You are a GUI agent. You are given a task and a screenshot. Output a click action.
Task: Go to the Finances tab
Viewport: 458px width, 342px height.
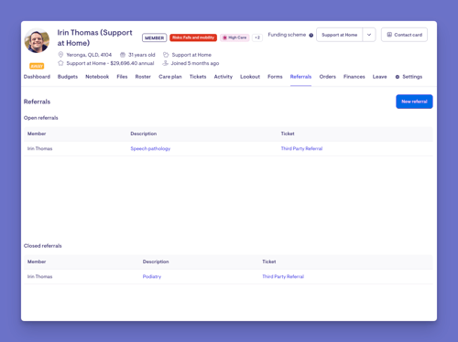354,77
